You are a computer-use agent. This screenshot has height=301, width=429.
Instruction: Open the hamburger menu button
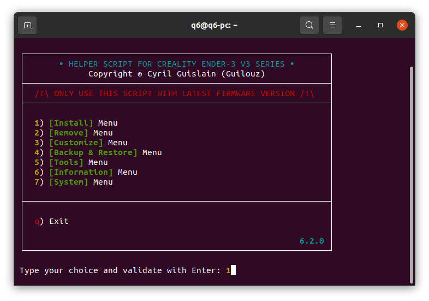(332, 25)
